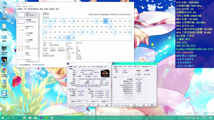Select the Control Panel desktop icon

(x=4, y=38)
